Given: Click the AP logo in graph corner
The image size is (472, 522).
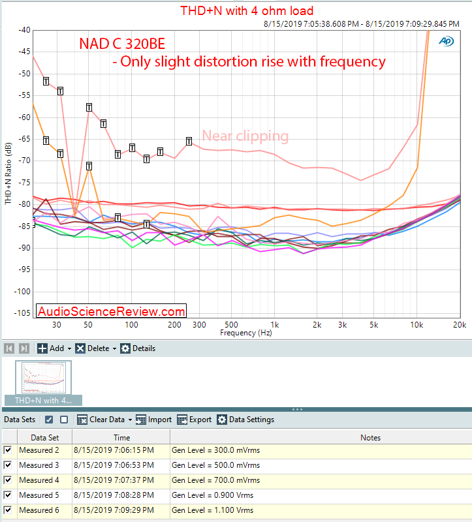Looking at the screenshot, I should (446, 41).
